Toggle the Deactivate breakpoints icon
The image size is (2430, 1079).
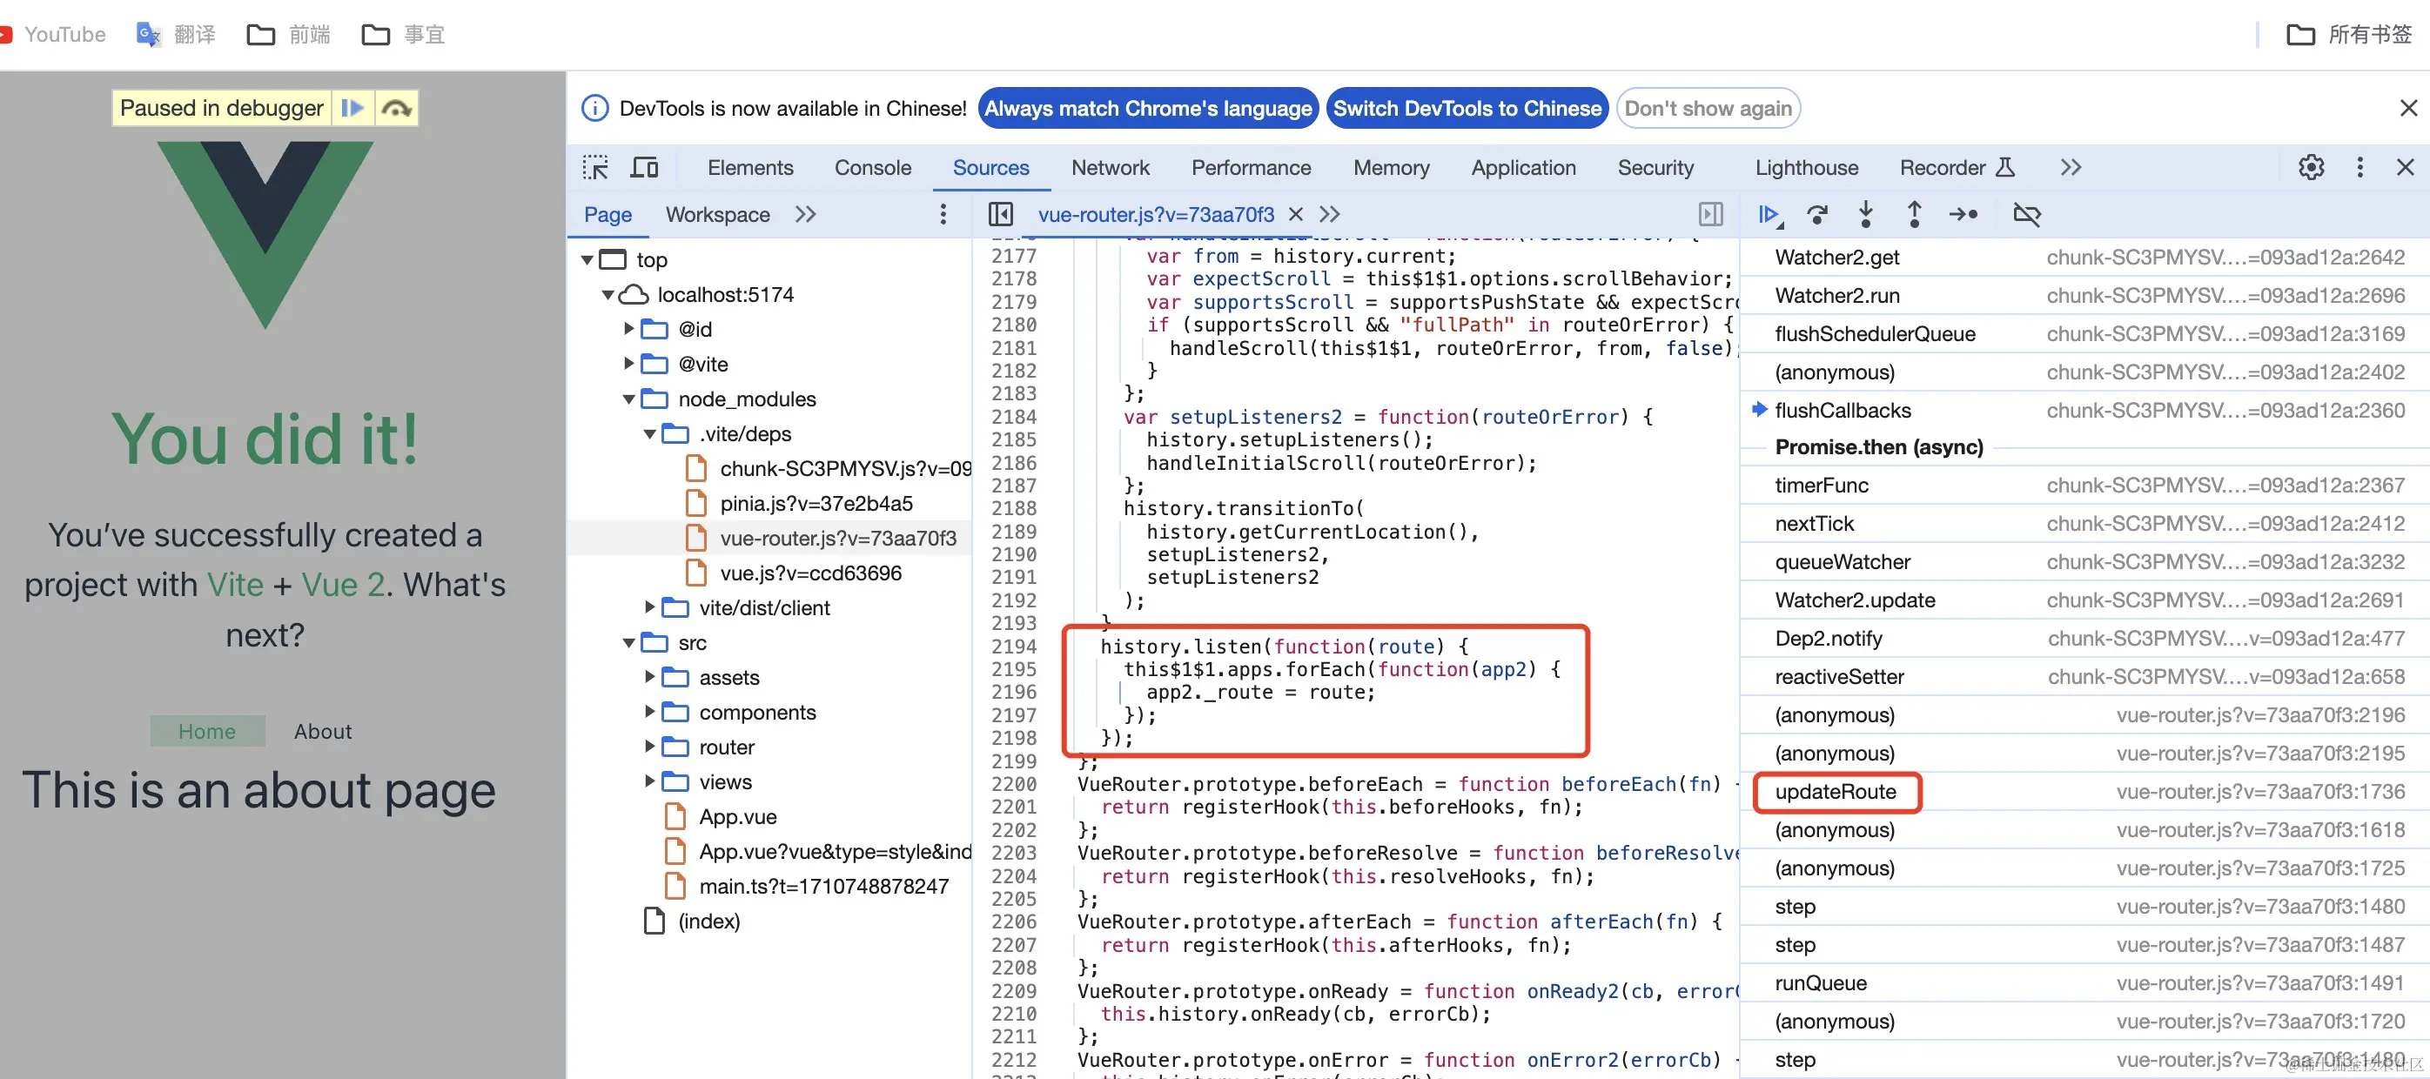(2026, 215)
